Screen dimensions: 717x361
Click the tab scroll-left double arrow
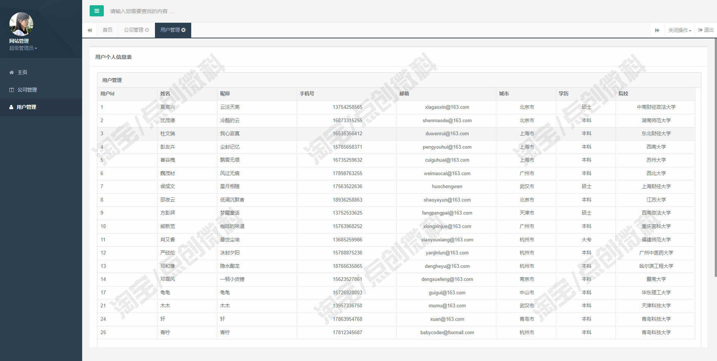tap(90, 30)
